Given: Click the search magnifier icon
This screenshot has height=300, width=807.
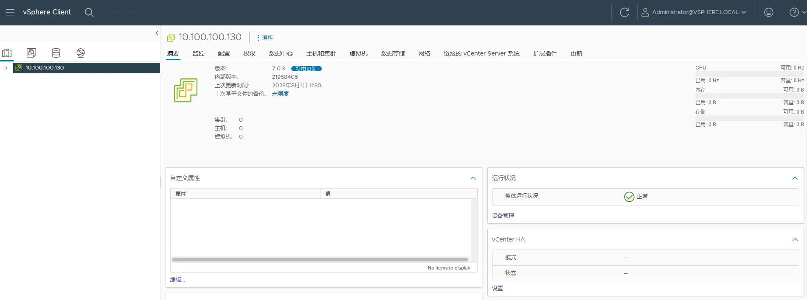Looking at the screenshot, I should [89, 12].
